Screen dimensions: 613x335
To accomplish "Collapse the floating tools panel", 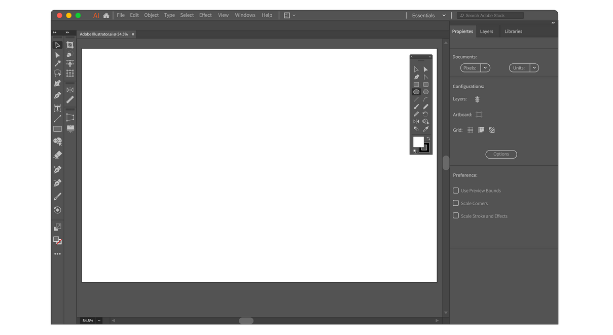I will [430, 57].
